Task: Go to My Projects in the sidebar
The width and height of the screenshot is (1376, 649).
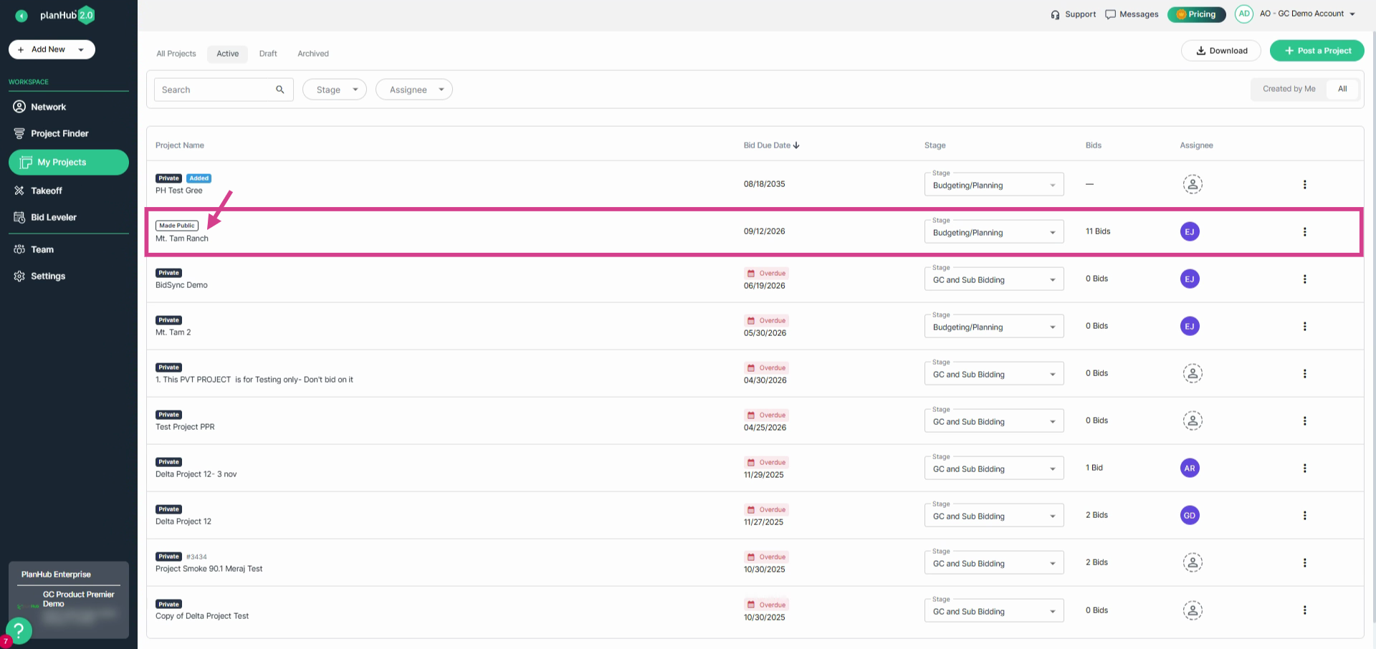Action: (69, 162)
